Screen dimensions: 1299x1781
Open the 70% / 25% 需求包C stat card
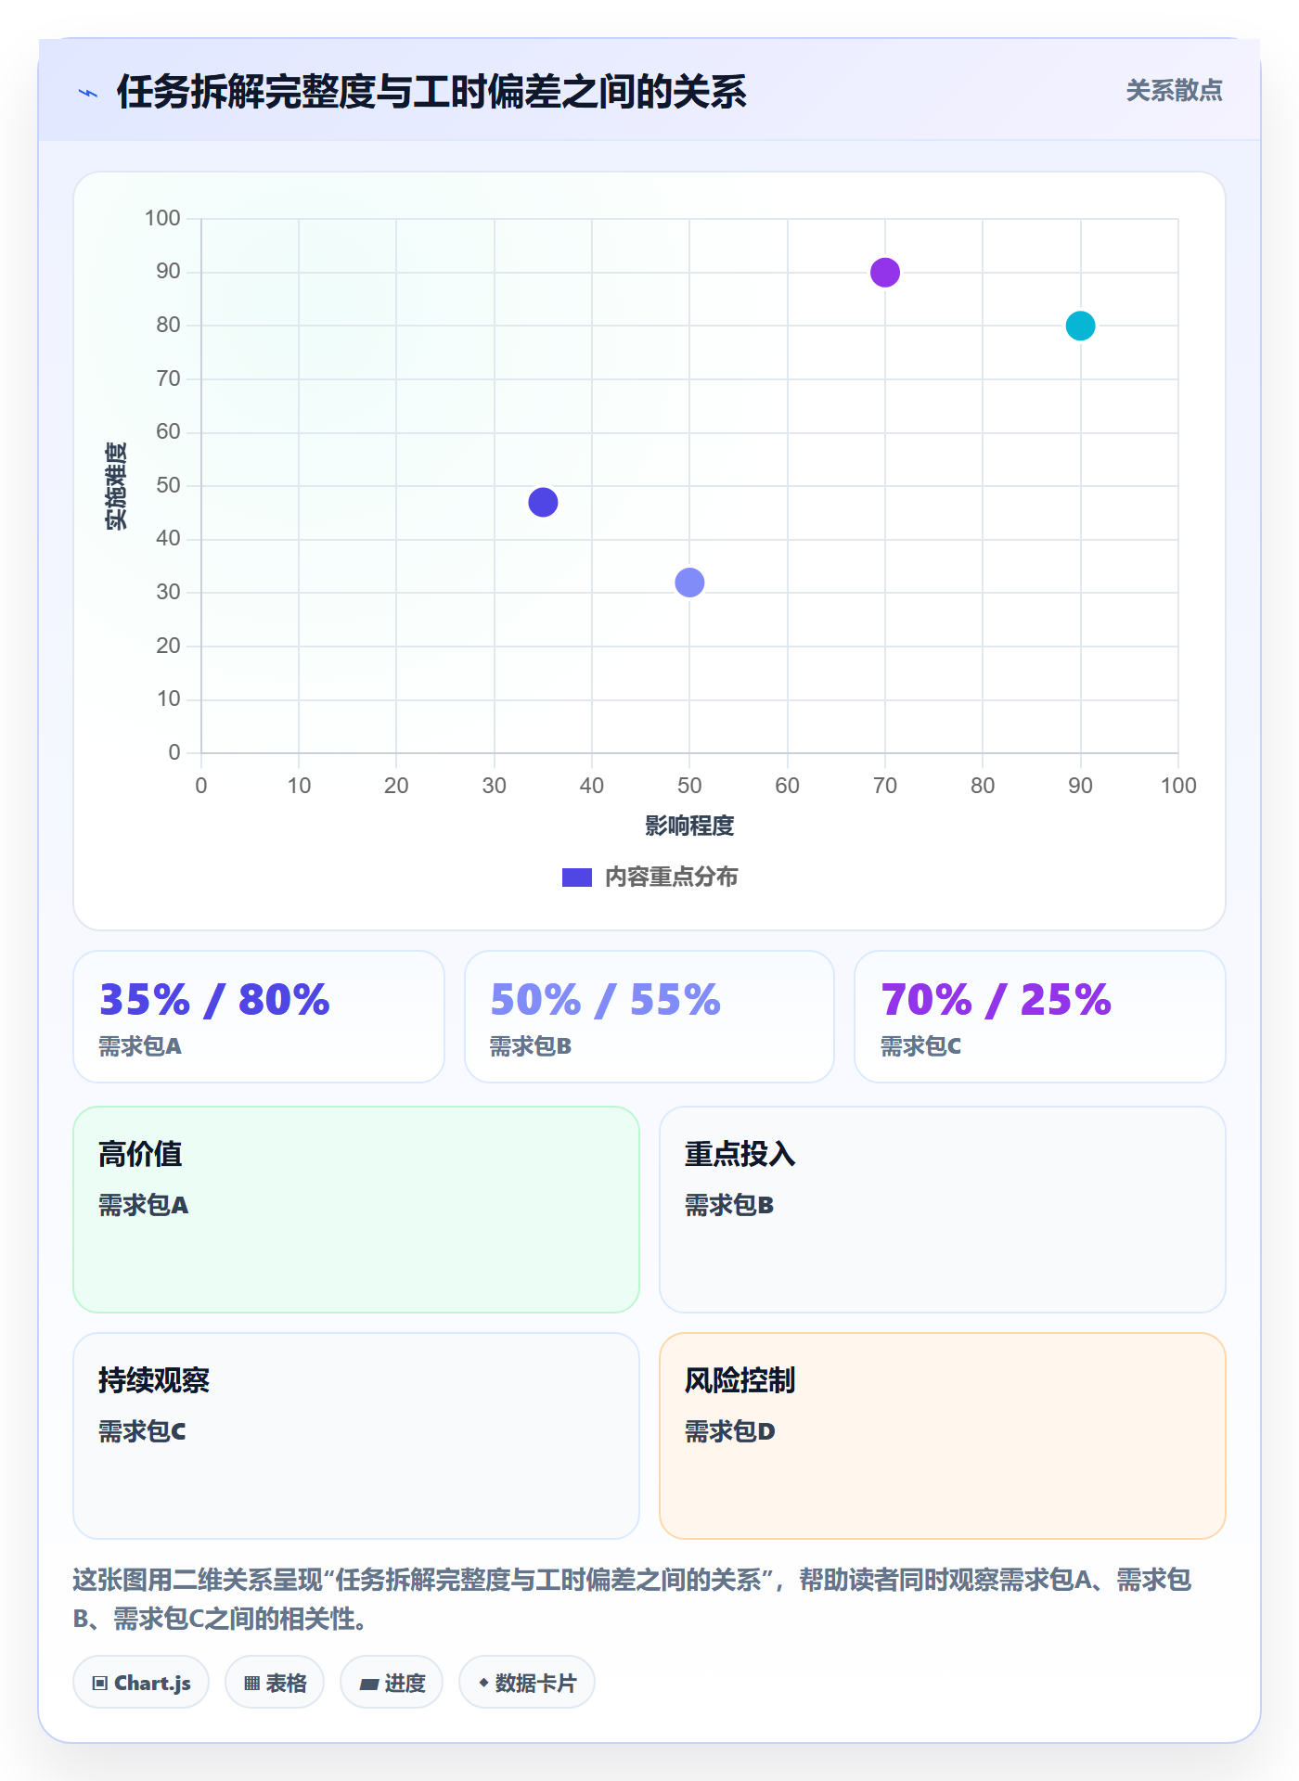click(1040, 1017)
